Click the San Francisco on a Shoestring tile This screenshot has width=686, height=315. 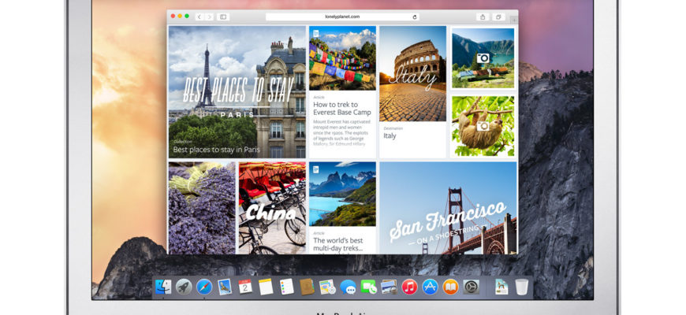click(448, 208)
